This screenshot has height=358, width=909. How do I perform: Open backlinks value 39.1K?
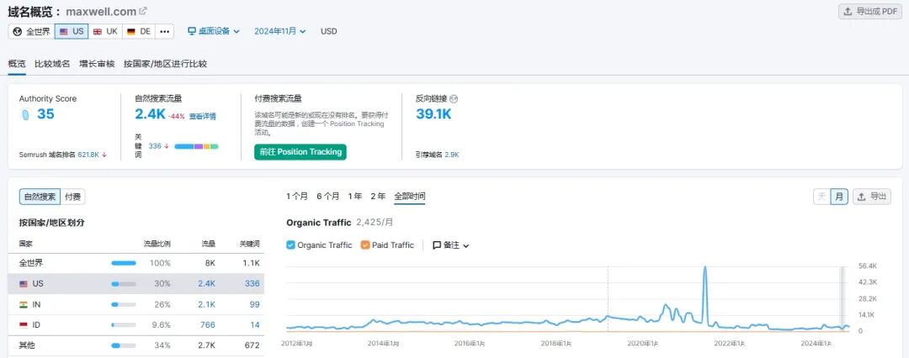click(x=433, y=114)
